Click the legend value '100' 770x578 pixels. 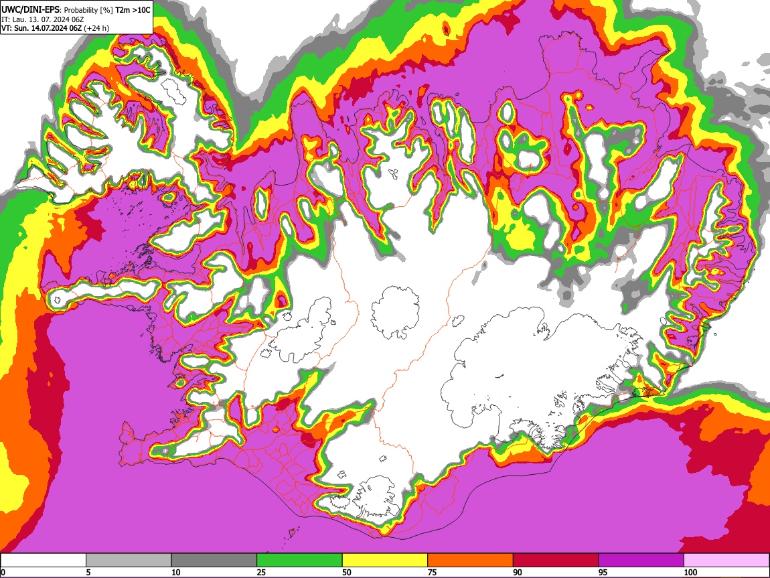(690, 572)
